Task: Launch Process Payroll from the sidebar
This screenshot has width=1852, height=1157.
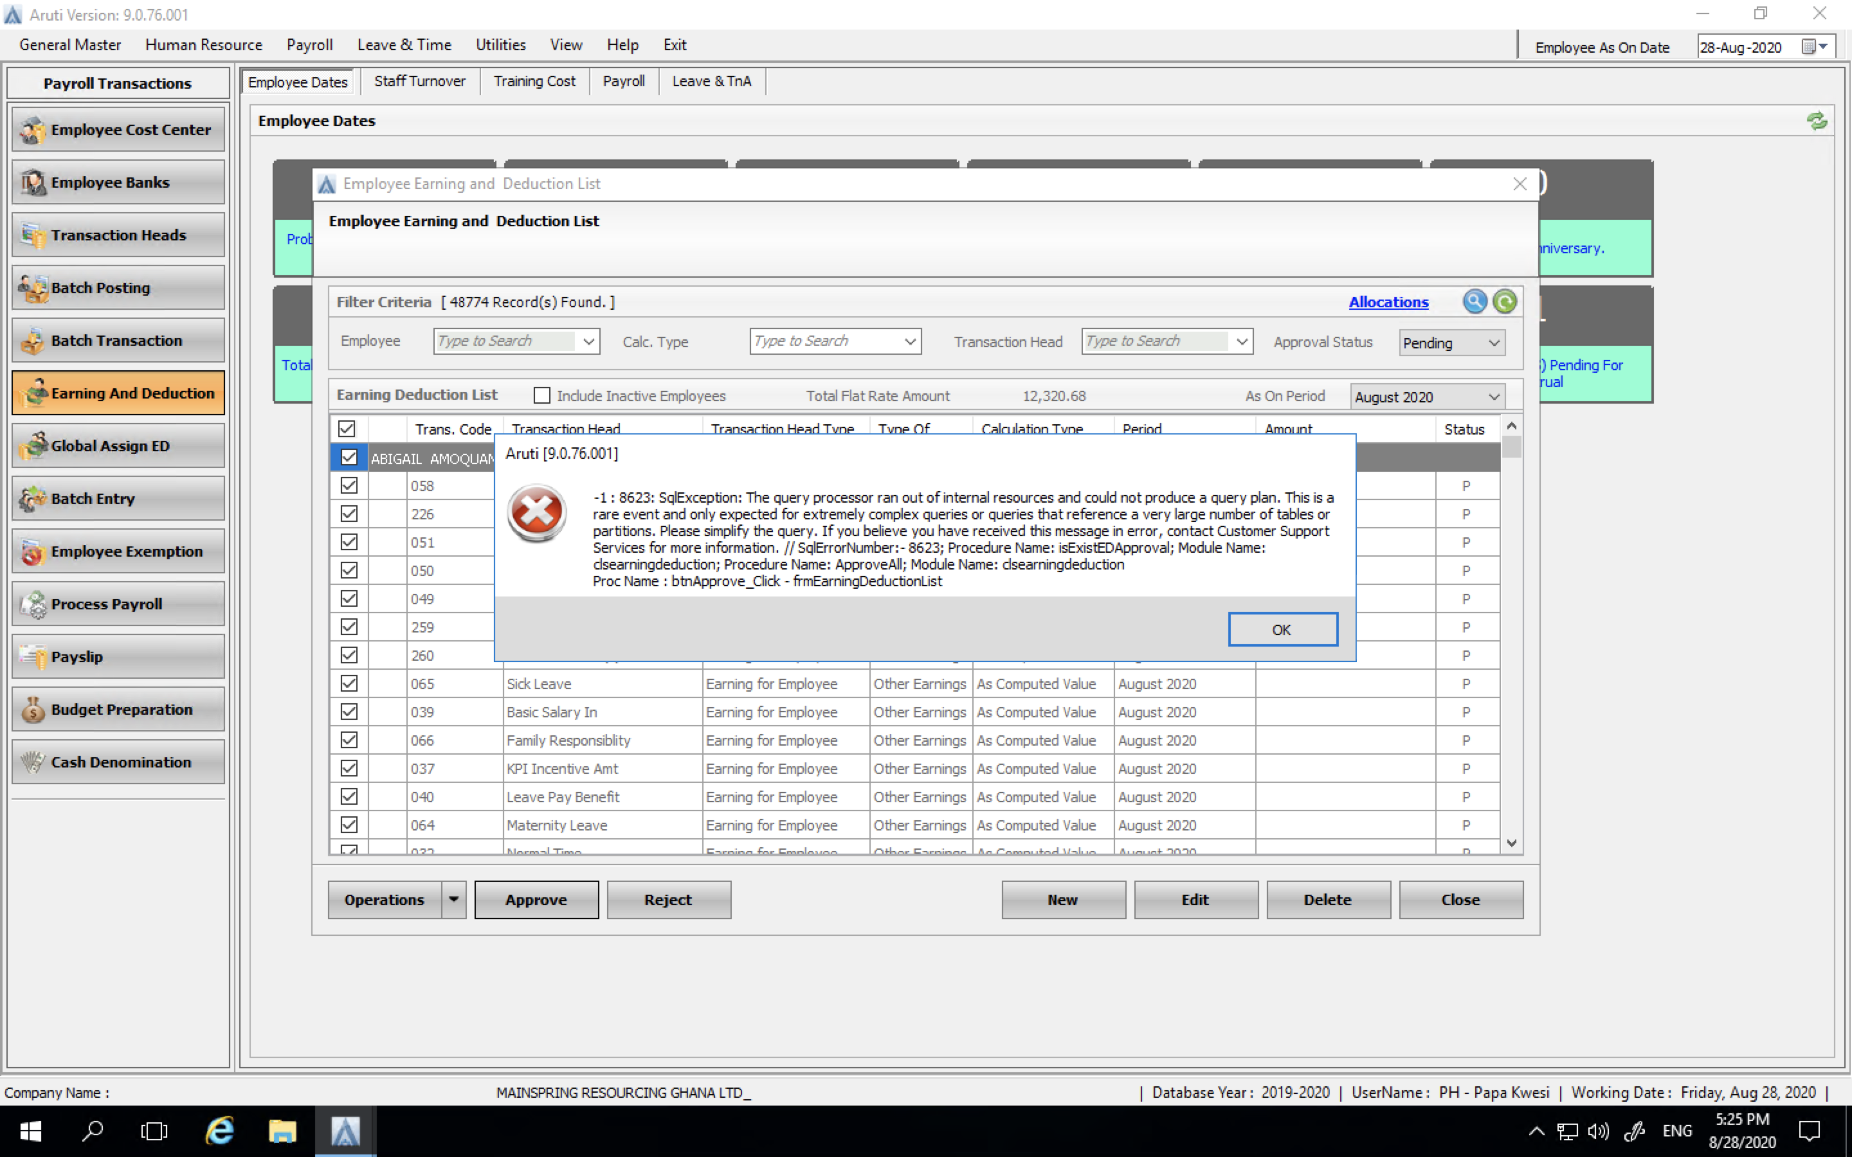Action: pyautogui.click(x=118, y=604)
